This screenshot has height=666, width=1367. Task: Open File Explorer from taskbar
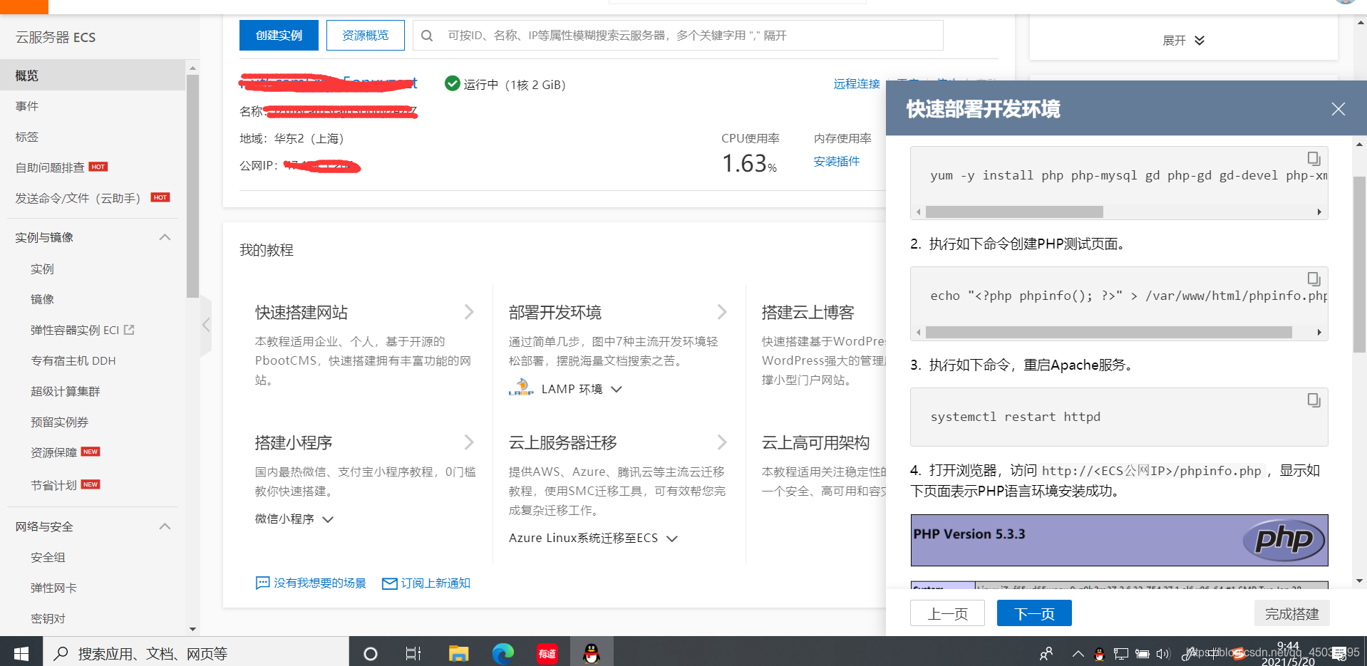[458, 653]
